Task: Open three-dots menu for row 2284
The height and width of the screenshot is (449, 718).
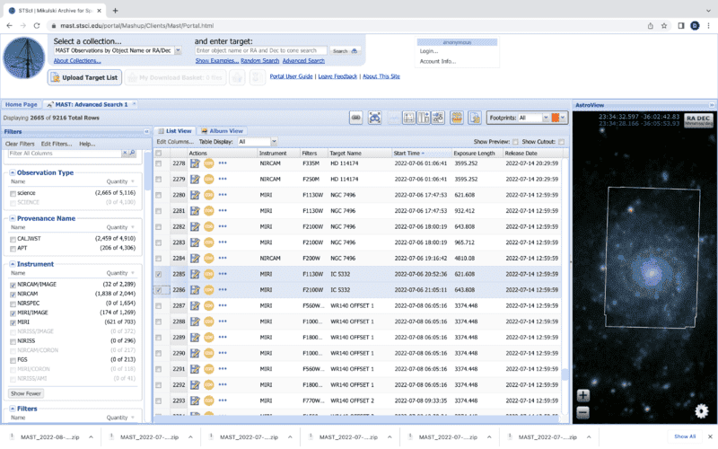Action: click(x=223, y=259)
